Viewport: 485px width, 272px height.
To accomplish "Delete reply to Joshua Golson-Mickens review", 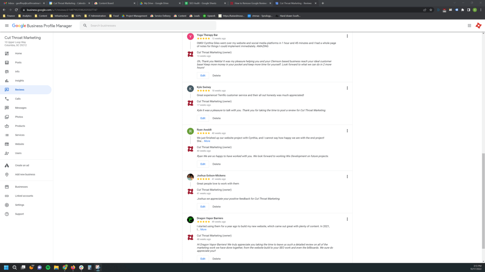I will [x=217, y=206].
